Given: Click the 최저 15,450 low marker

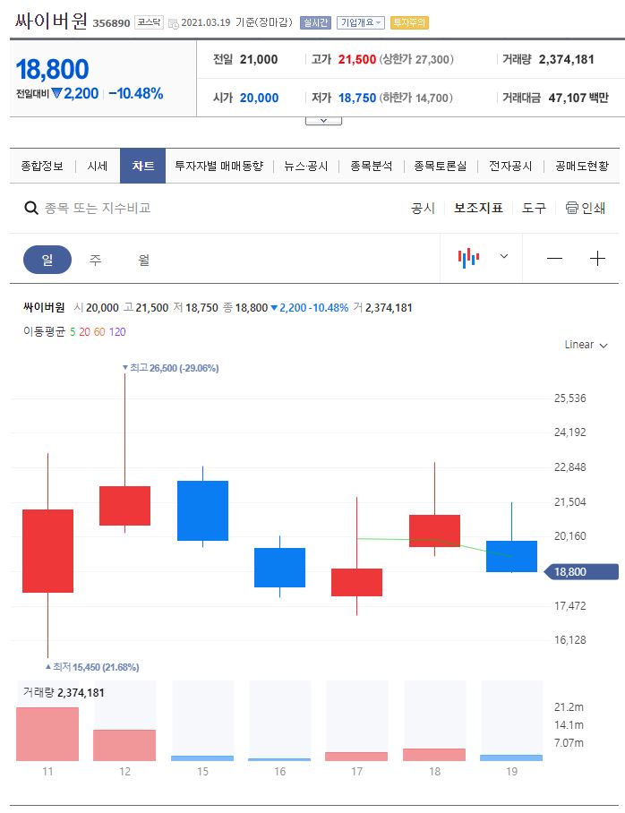Looking at the screenshot, I should tap(92, 667).
